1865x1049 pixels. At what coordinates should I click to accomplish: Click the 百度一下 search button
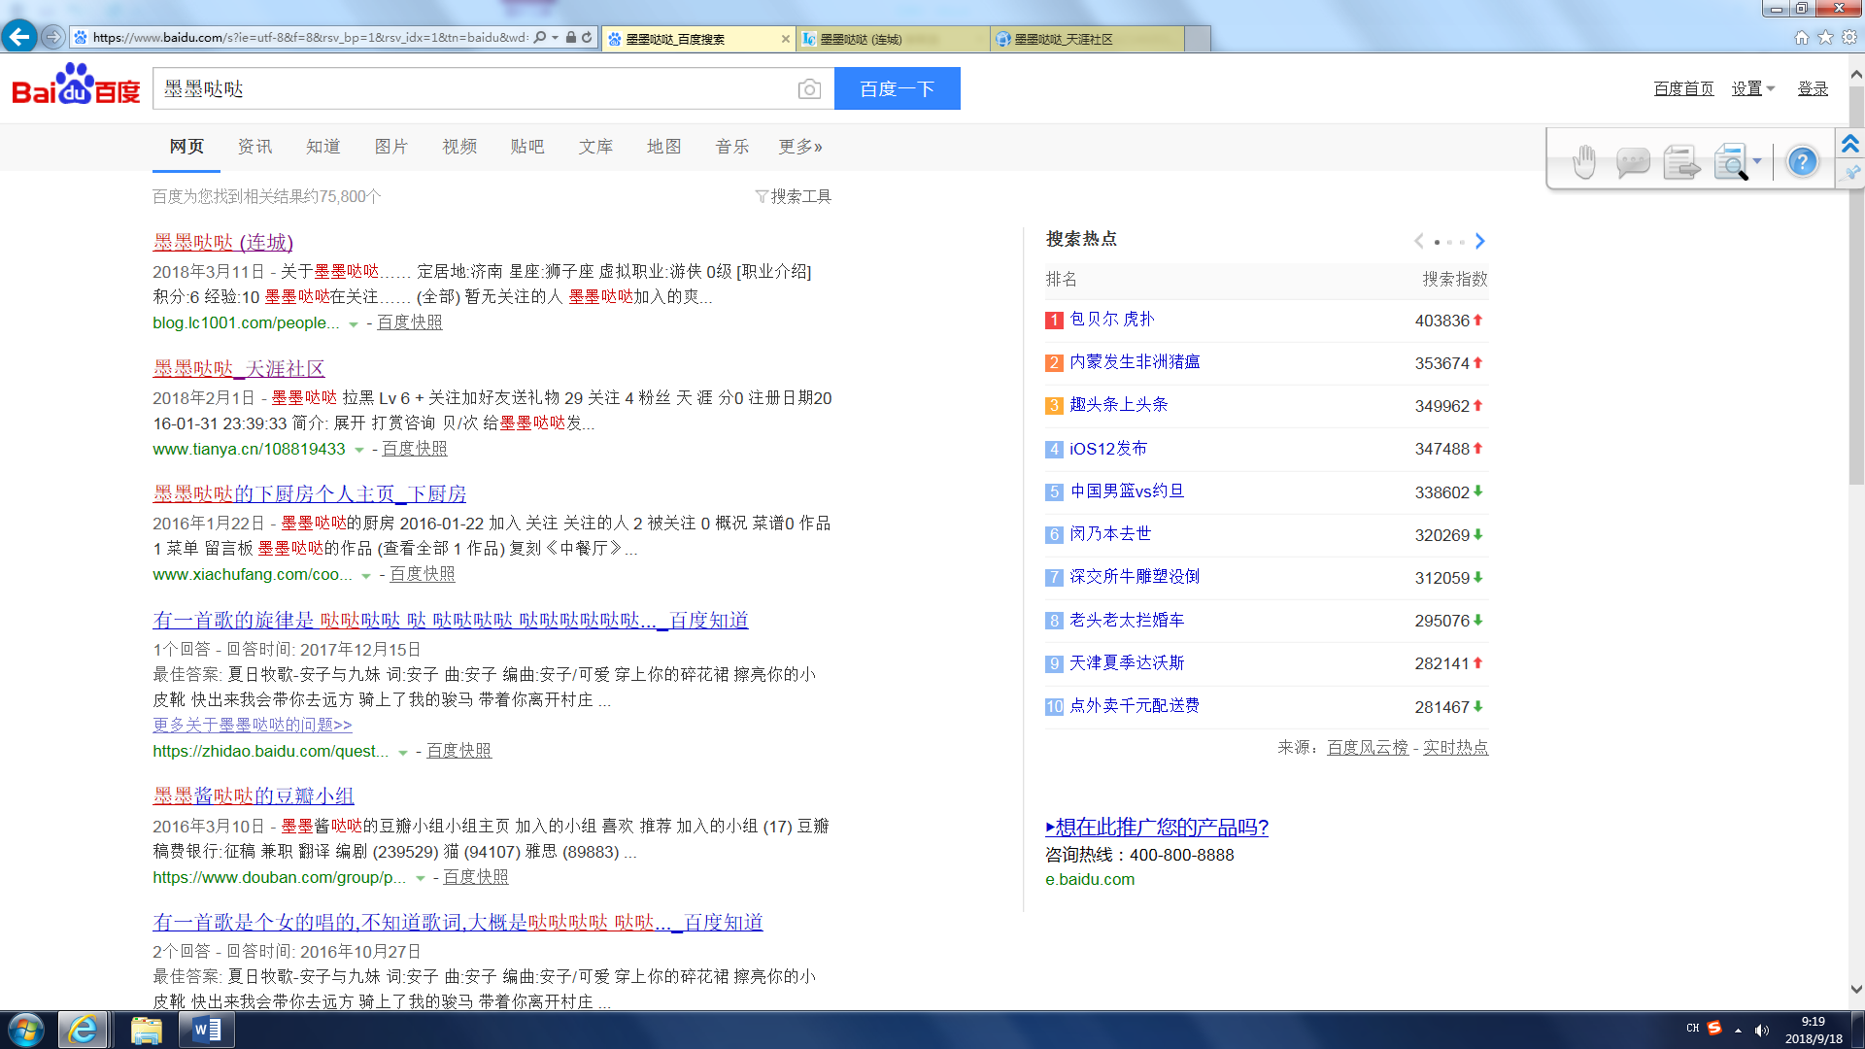click(897, 89)
